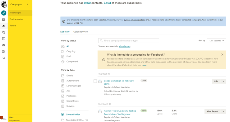Filter status by All
The width and height of the screenshot is (230, 122).
coord(68,46)
